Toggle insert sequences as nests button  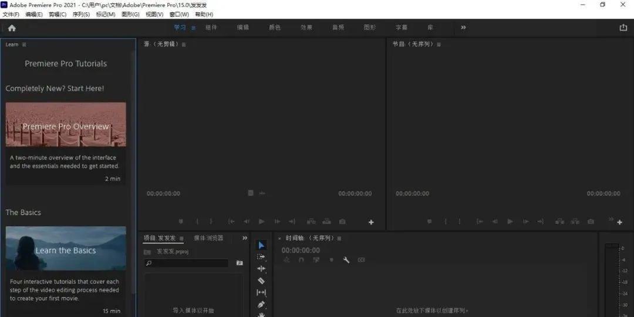click(x=286, y=260)
